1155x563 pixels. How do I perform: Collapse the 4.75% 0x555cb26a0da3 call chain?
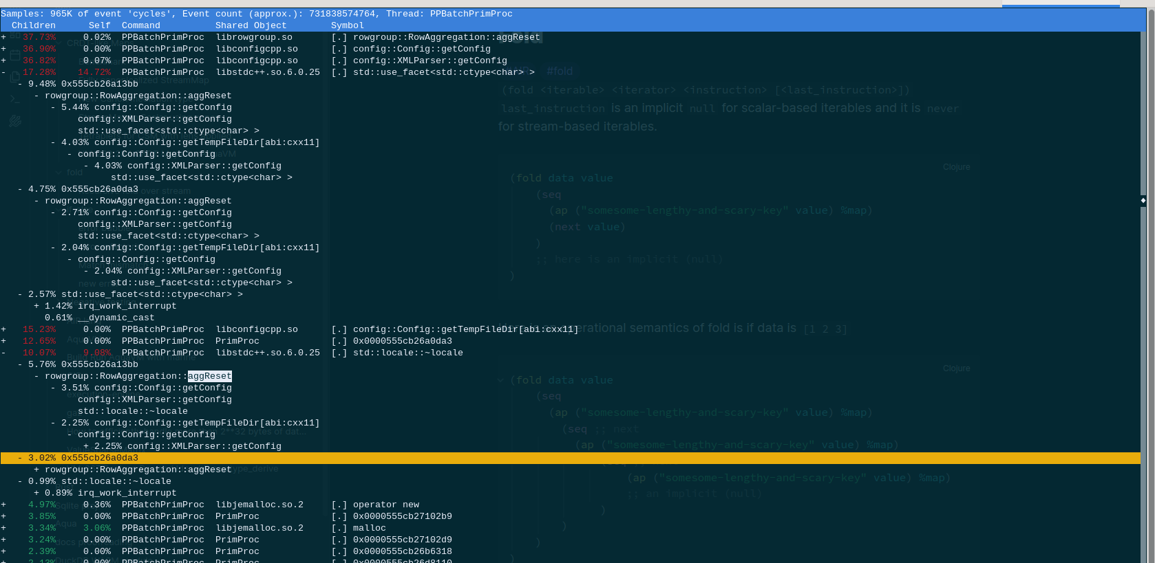[x=20, y=189]
